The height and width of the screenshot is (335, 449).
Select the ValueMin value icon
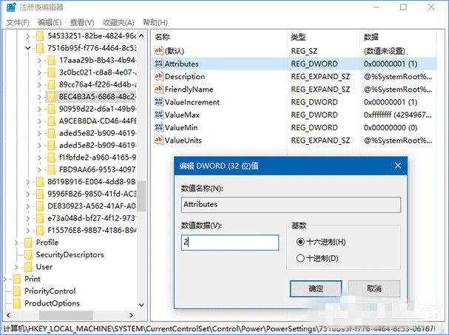158,127
